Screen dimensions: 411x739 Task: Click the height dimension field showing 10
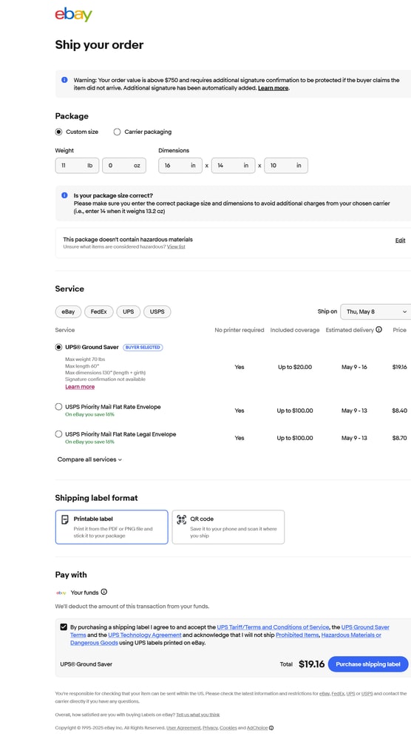coord(286,166)
